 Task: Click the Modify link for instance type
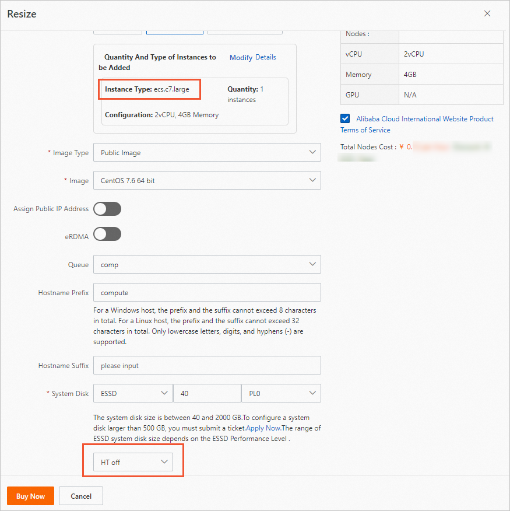point(241,57)
